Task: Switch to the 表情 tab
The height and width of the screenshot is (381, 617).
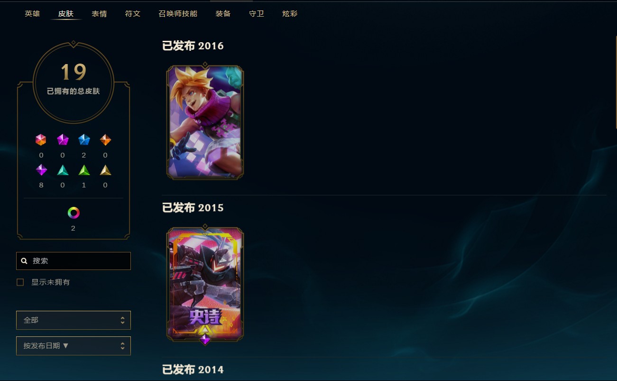Action: pos(99,14)
